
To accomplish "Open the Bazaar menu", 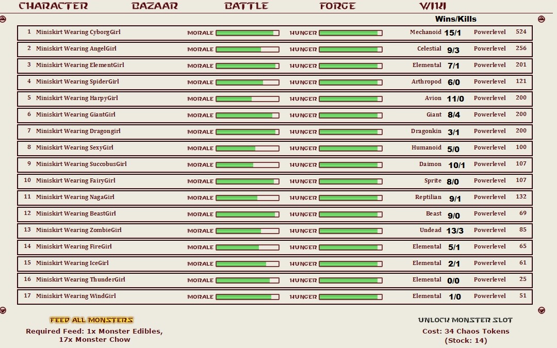I will pyautogui.click(x=155, y=6).
